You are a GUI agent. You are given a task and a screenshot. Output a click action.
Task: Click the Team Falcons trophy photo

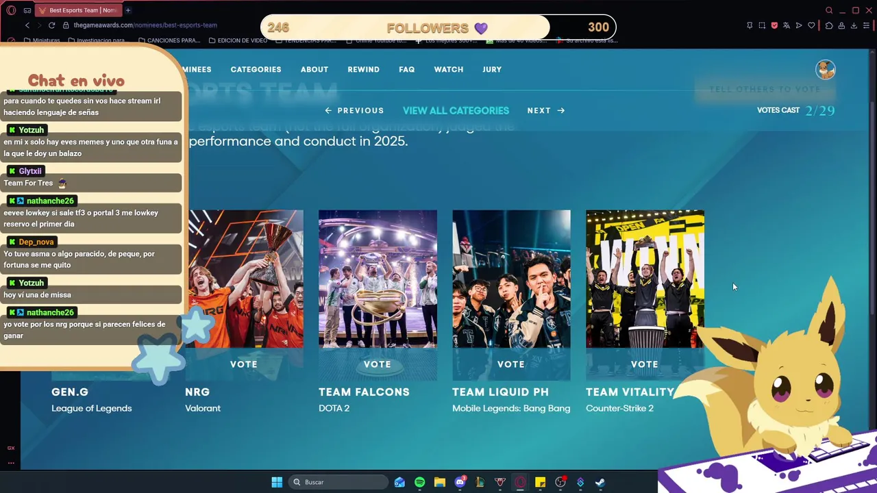click(x=378, y=279)
